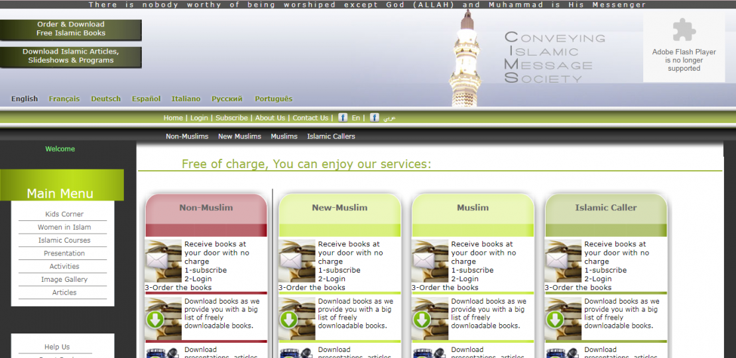Open the Arabic Facebook page icon
The width and height of the screenshot is (736, 358).
(375, 118)
